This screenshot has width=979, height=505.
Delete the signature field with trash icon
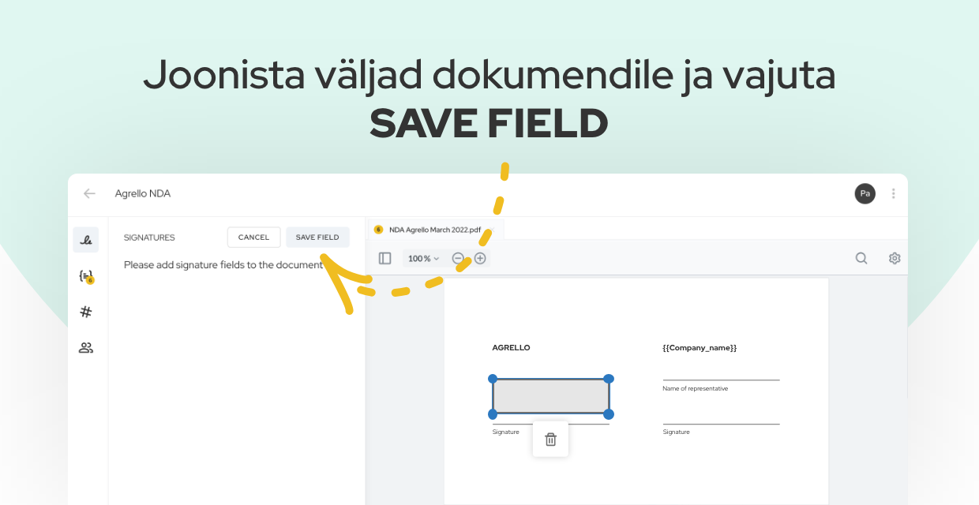pos(551,440)
